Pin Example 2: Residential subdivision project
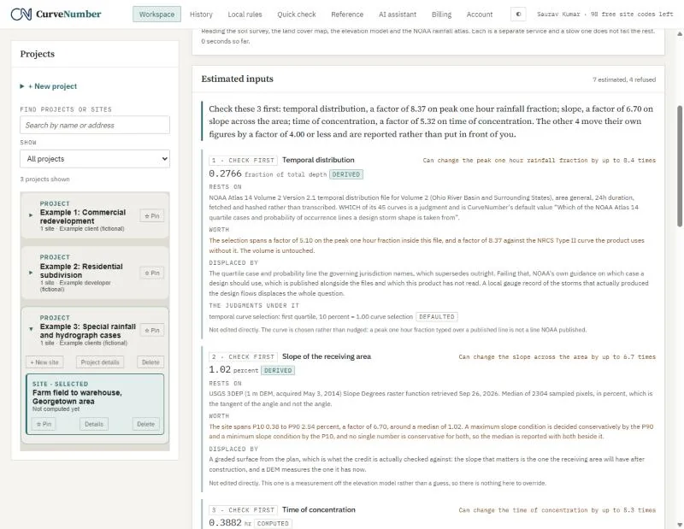This screenshot has height=529, width=684. click(x=152, y=273)
